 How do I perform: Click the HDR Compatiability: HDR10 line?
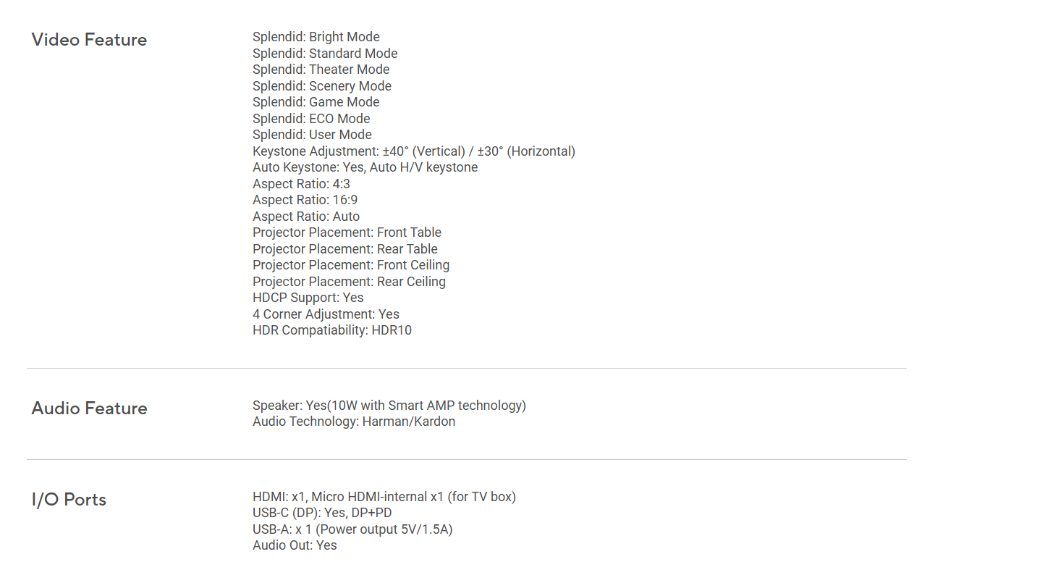332,330
